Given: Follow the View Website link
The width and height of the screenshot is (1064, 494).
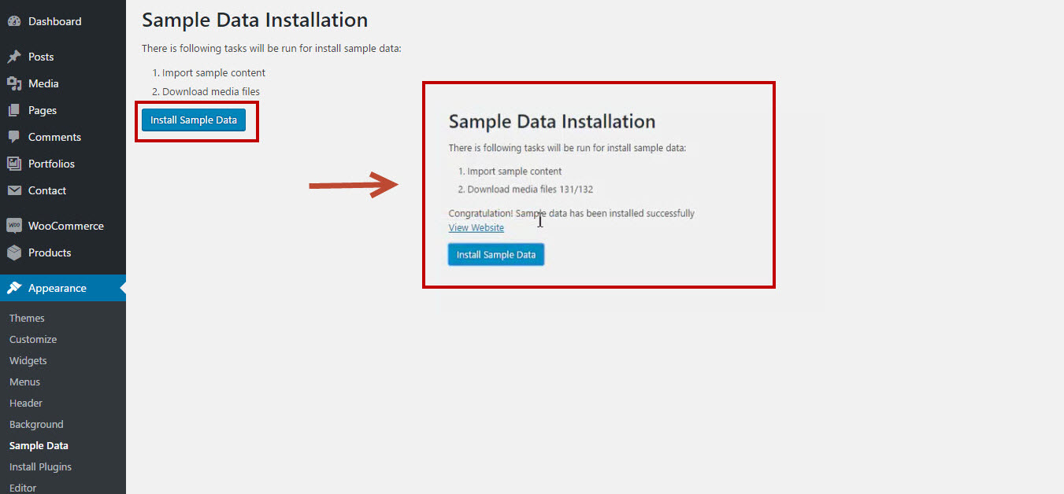Looking at the screenshot, I should [476, 227].
